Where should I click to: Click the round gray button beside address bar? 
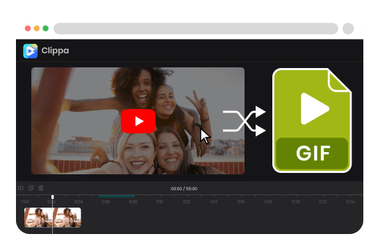348,28
